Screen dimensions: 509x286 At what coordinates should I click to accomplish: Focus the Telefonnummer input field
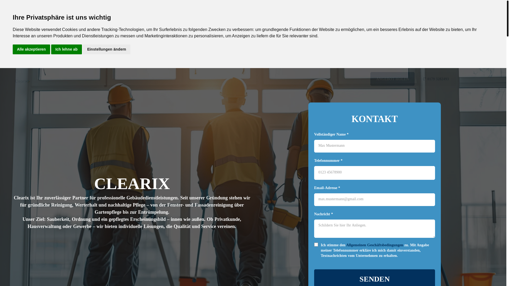click(375, 173)
